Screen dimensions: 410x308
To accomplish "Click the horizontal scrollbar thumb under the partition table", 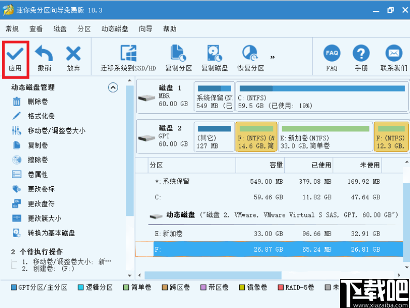I will click(x=213, y=275).
